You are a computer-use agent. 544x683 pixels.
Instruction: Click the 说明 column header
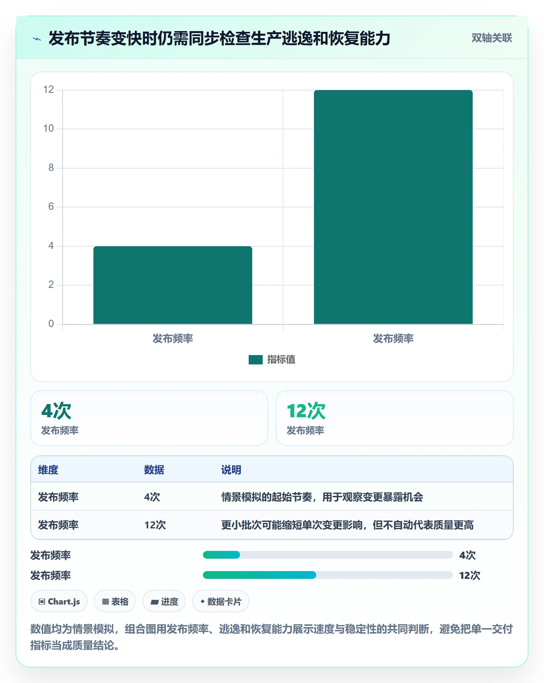coord(231,470)
